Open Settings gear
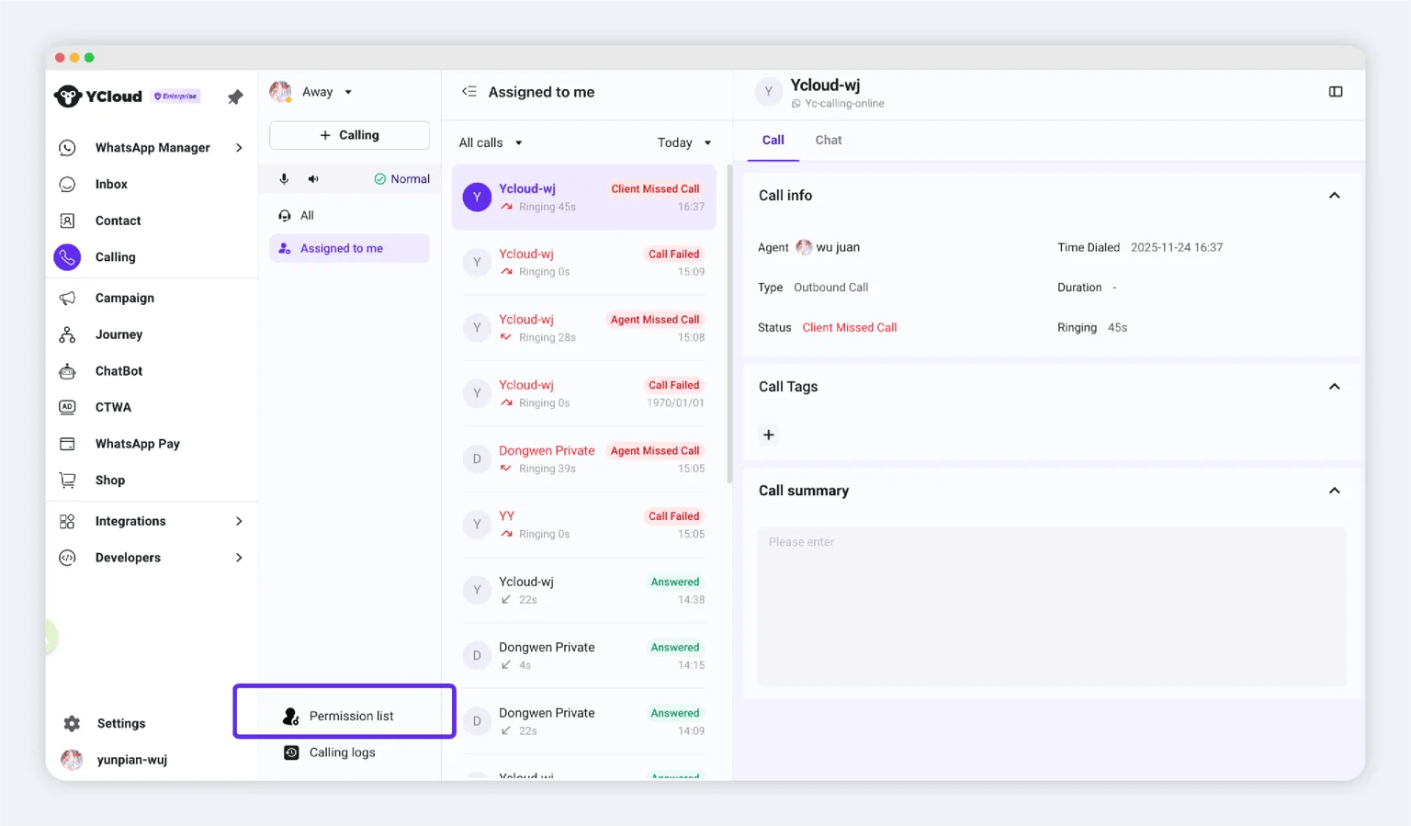Image resolution: width=1411 pixels, height=826 pixels. point(72,723)
